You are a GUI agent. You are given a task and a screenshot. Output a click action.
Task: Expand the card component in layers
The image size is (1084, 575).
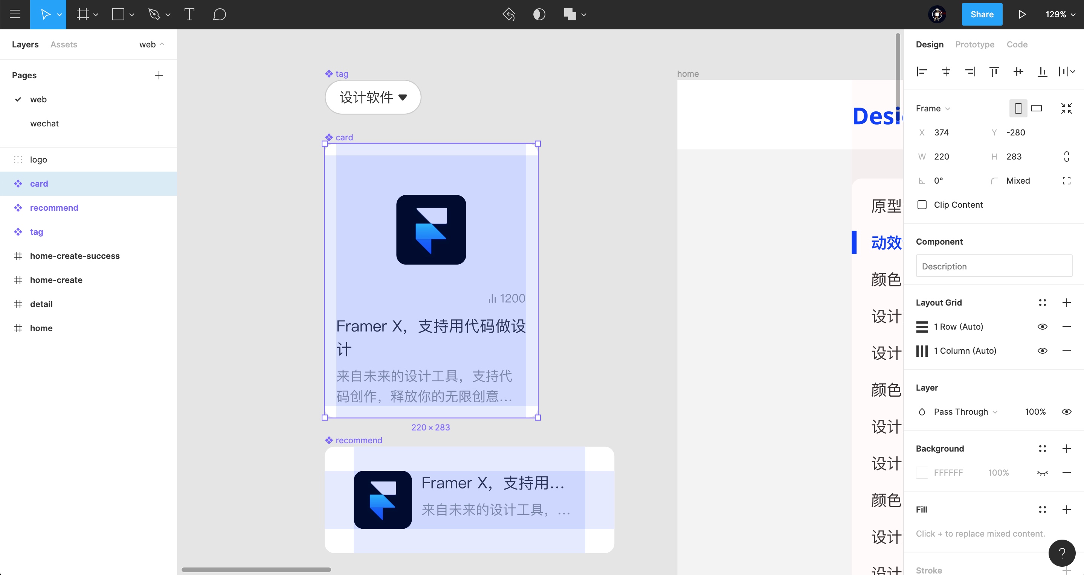6,183
